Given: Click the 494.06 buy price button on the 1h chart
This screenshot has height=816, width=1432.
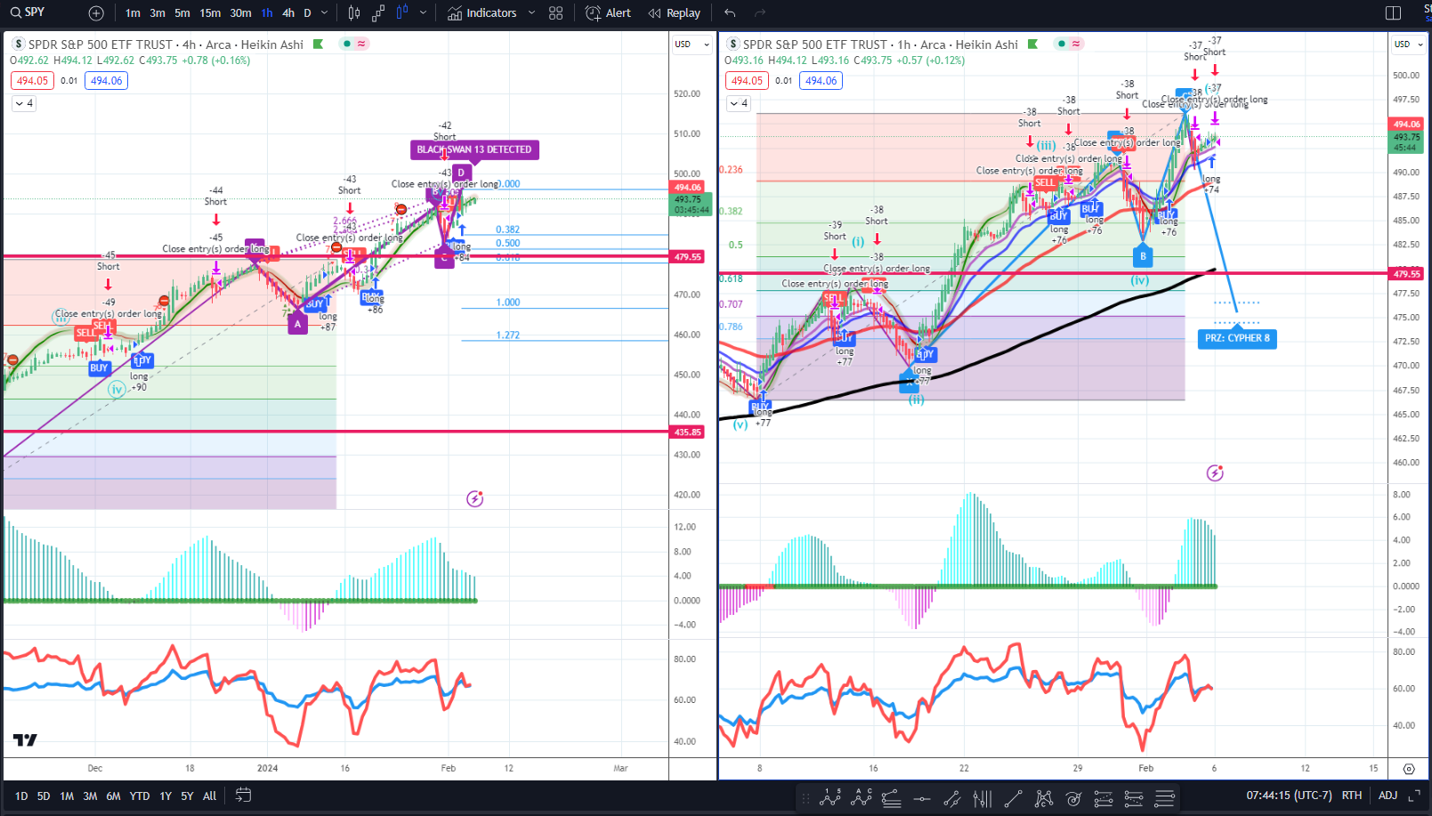Looking at the screenshot, I should pyautogui.click(x=821, y=81).
